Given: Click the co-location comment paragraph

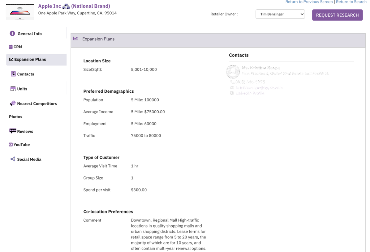Looking at the screenshot, I should (x=168, y=234).
